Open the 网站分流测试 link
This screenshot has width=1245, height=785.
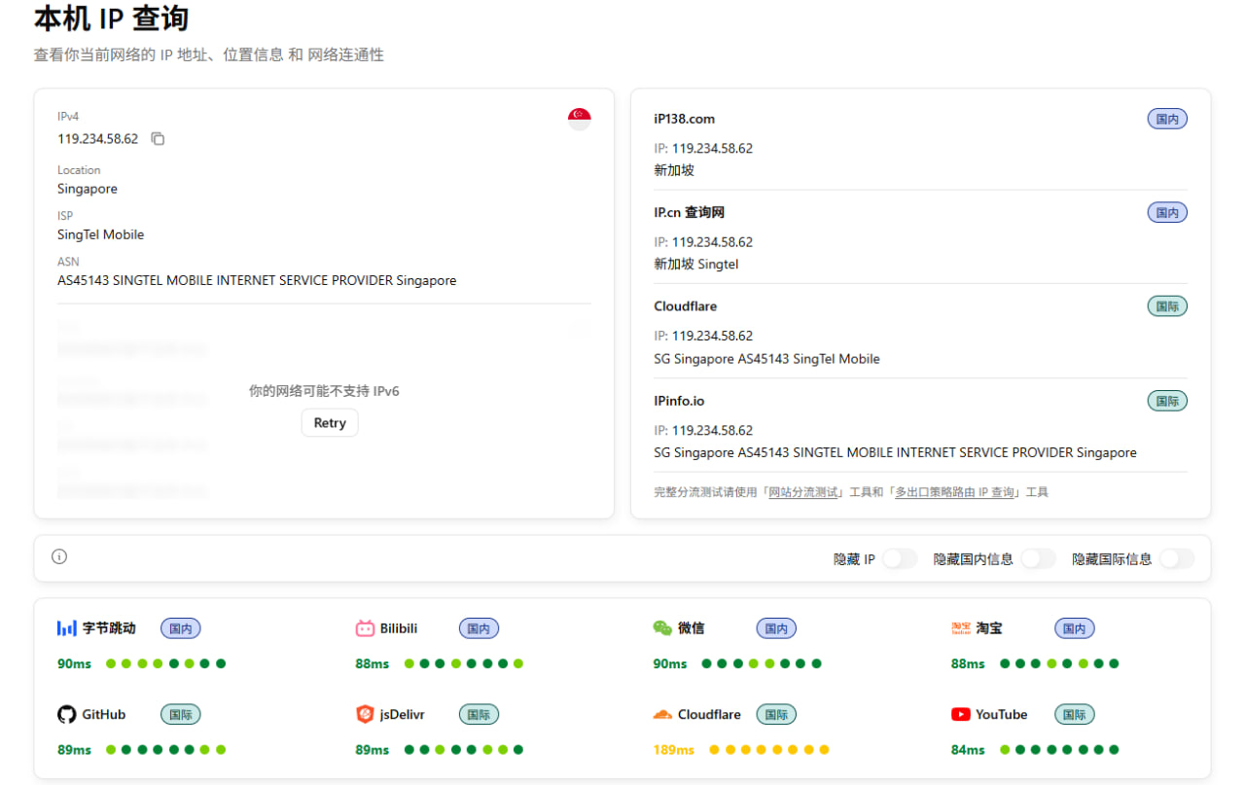click(803, 492)
